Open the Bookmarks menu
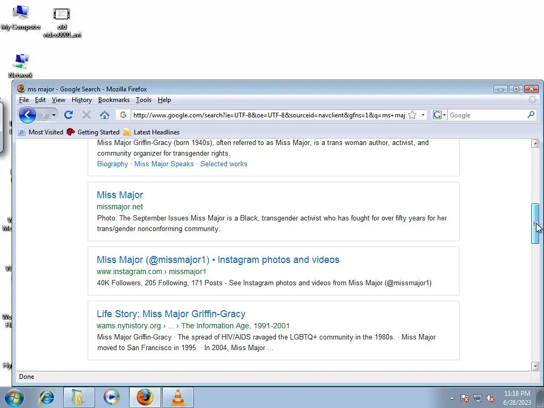The width and height of the screenshot is (544, 408). pos(114,100)
